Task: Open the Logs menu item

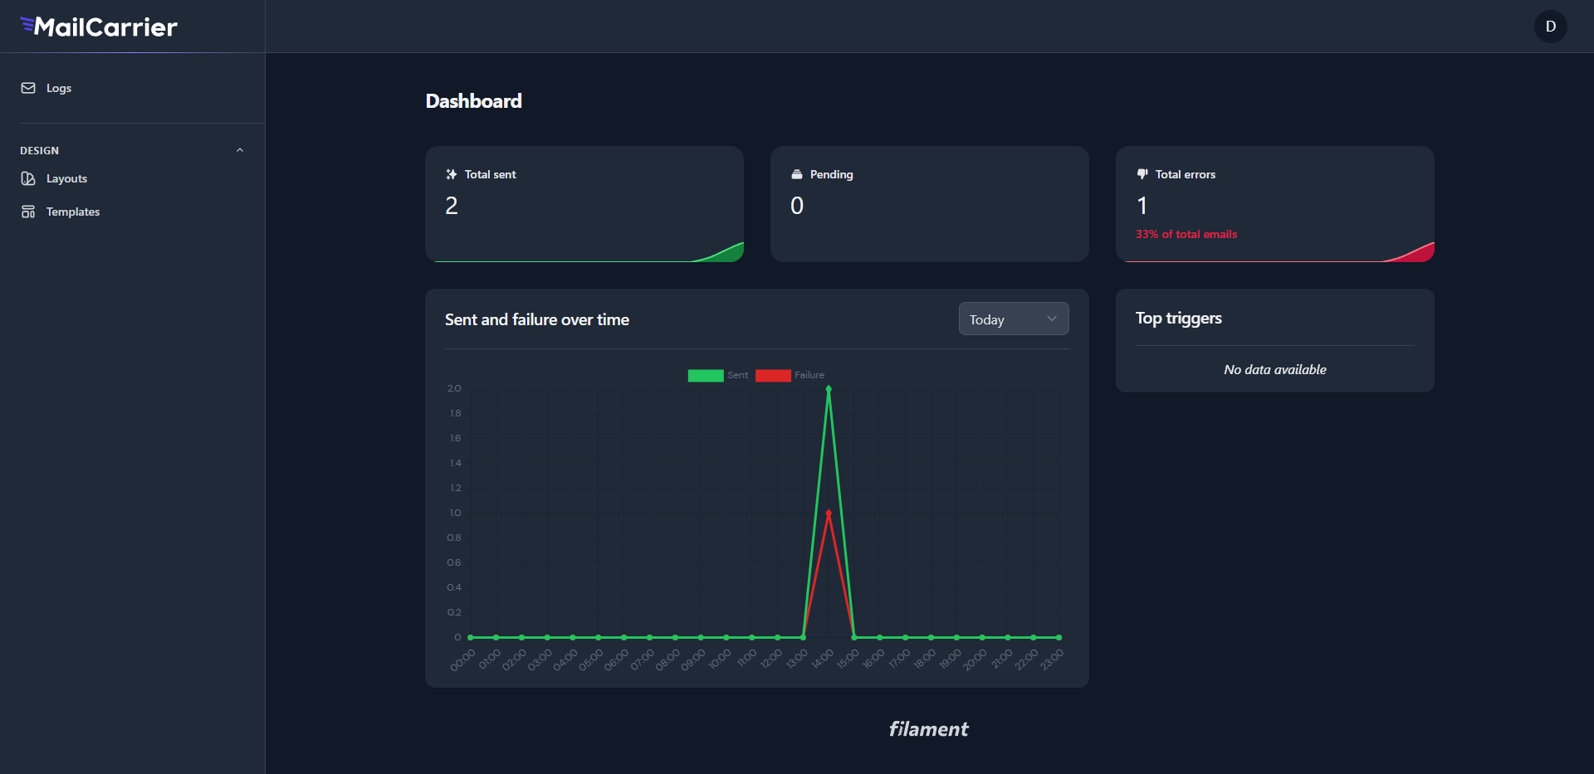Action: [59, 88]
